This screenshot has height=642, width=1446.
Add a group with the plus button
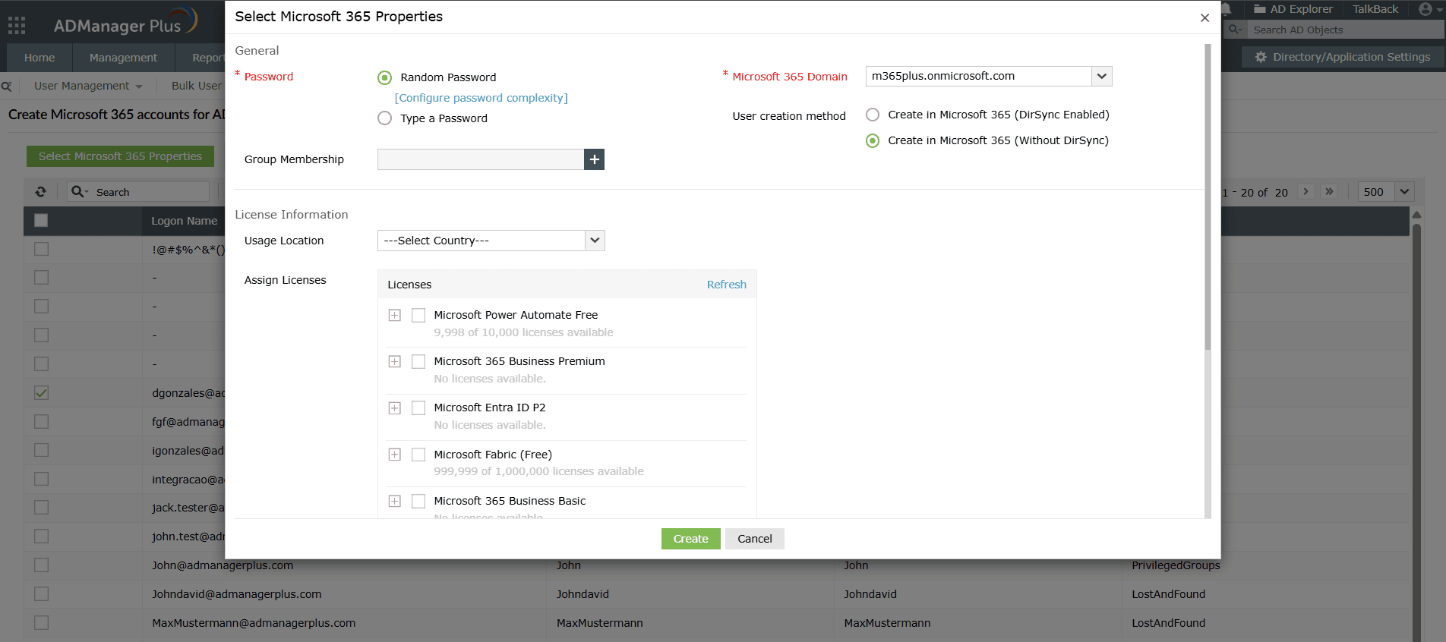(594, 159)
